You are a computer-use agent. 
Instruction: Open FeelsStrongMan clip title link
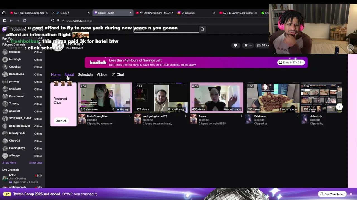[x=97, y=116]
